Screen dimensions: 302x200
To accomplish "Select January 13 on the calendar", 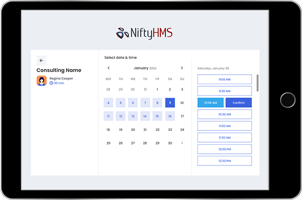I will [133, 116].
